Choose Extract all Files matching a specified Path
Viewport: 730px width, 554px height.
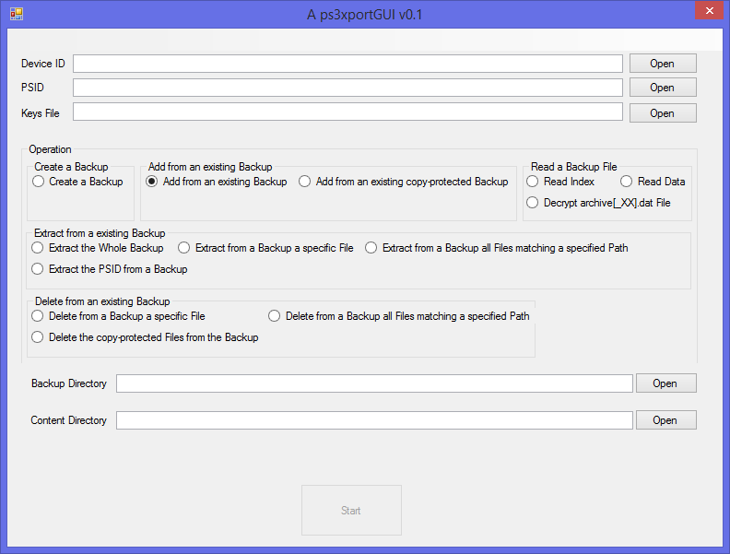(x=371, y=248)
